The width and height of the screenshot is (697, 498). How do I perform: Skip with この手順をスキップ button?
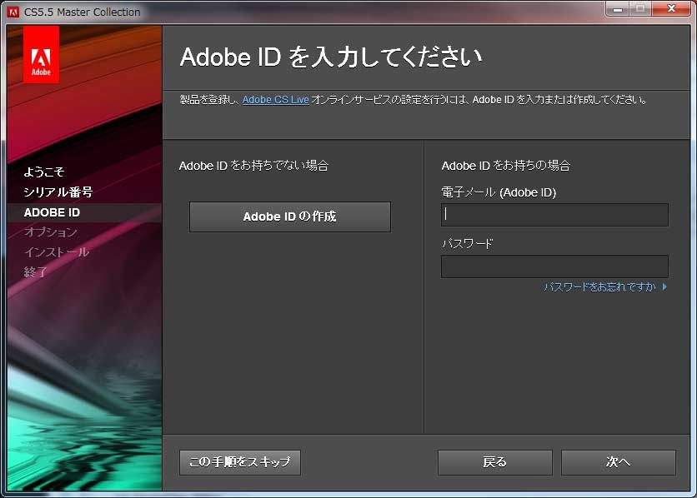tap(240, 462)
